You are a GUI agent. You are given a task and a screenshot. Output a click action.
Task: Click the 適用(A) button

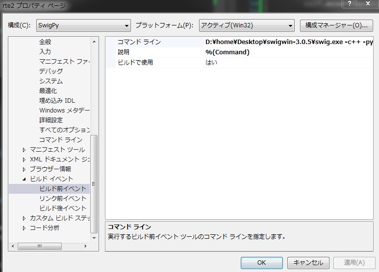click(354, 263)
